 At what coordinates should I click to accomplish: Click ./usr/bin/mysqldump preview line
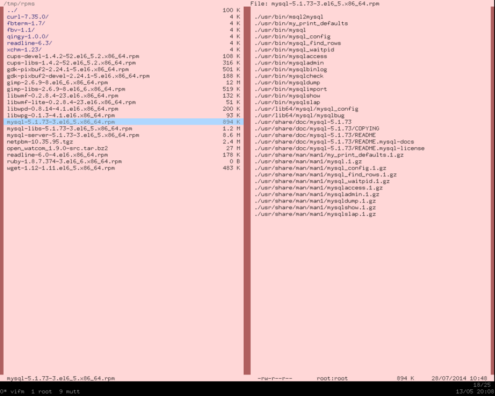[287, 82]
